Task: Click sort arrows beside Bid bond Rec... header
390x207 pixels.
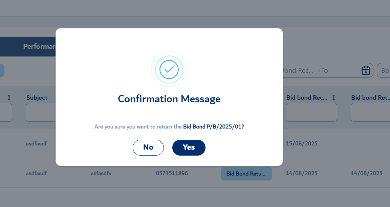Action: click(334, 98)
